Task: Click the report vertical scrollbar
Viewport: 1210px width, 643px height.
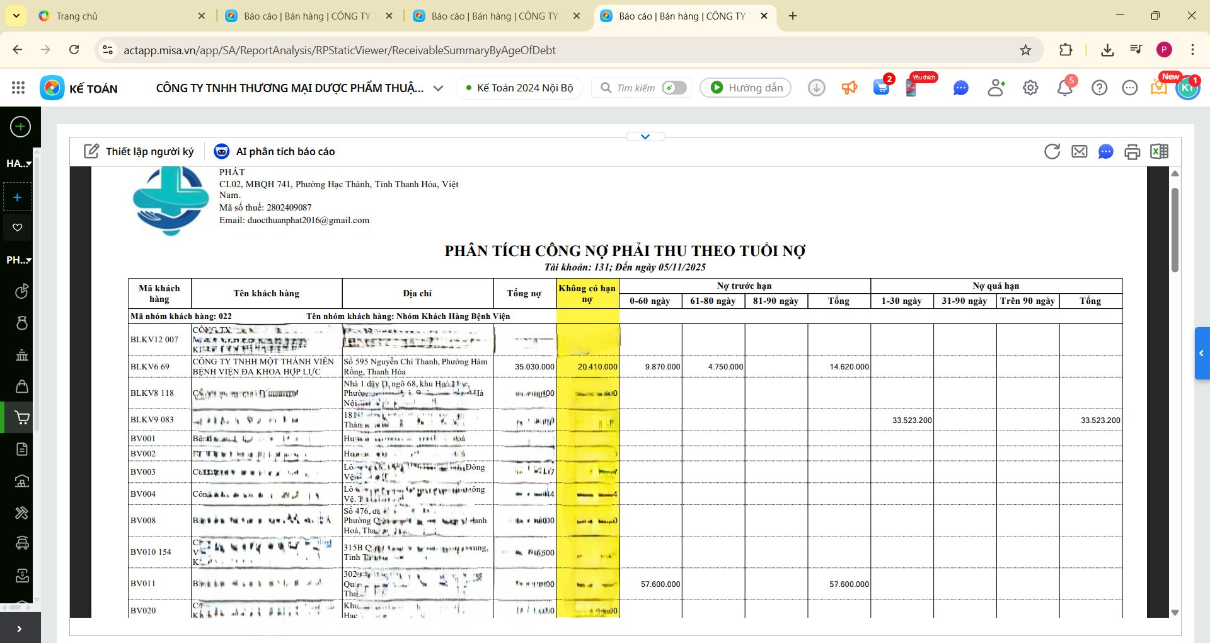Action: pyautogui.click(x=1175, y=230)
